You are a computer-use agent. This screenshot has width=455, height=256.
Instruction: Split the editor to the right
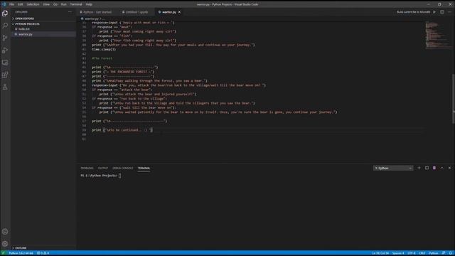[442, 12]
